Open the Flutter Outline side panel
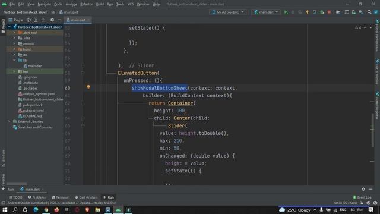The height and width of the screenshot is (214, 380). click(377, 71)
